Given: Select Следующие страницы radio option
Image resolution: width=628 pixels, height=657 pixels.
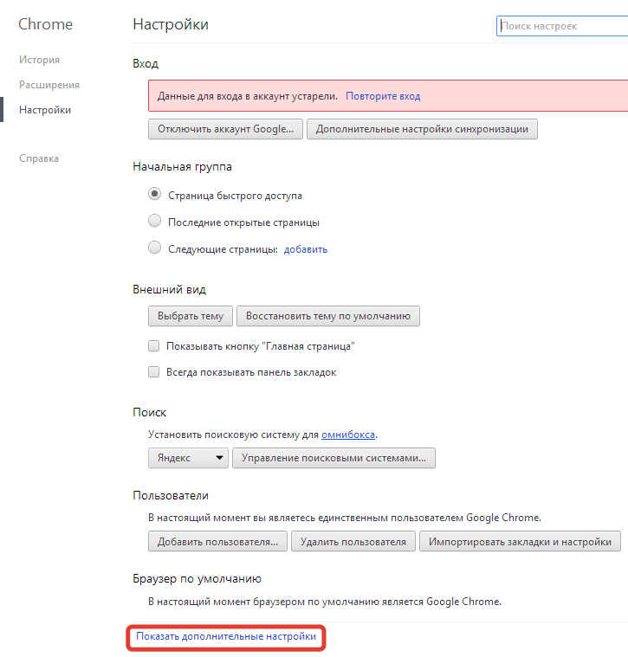Looking at the screenshot, I should pos(155,248).
